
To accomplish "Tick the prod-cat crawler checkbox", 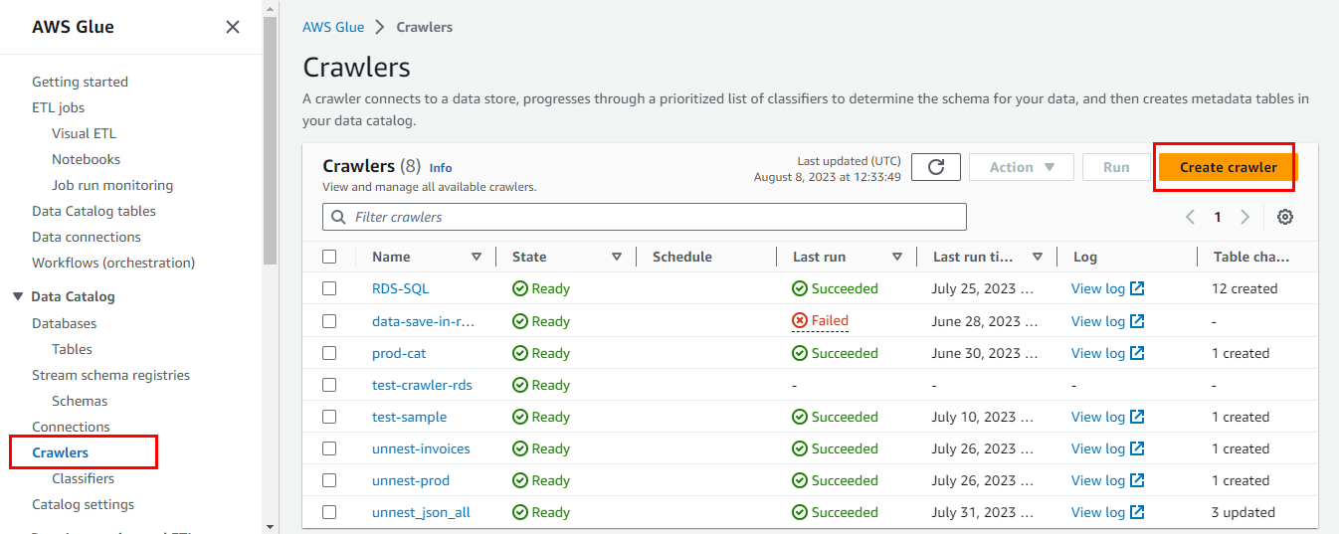I will [329, 353].
